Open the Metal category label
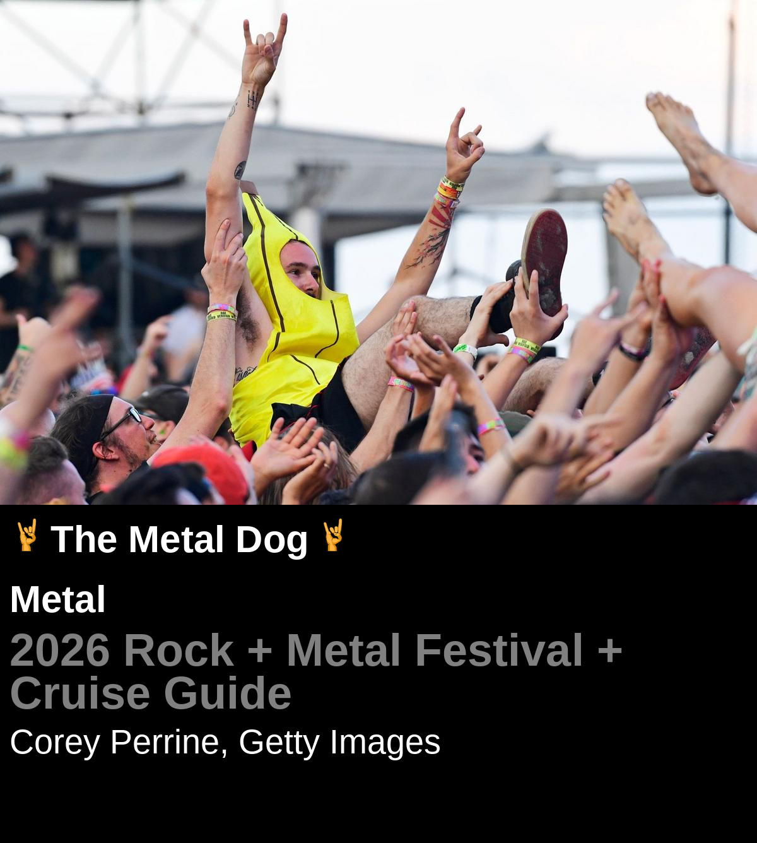The width and height of the screenshot is (757, 843). tap(58, 599)
